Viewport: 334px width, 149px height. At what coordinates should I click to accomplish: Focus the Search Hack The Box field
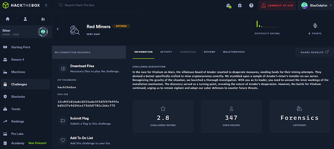[100, 5]
